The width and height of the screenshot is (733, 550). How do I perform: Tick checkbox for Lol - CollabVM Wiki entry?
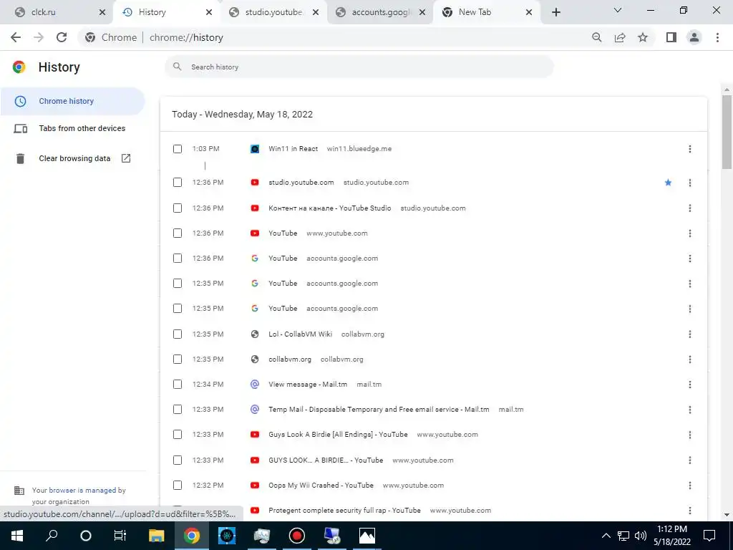pyautogui.click(x=178, y=334)
